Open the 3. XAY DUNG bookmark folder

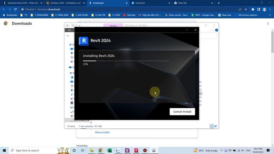click(80, 15)
